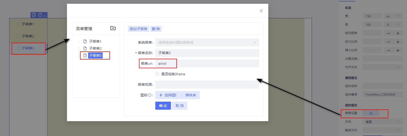Increase 缩小比例 with the plus button
This screenshot has height=136, width=407.
pos(398,50)
